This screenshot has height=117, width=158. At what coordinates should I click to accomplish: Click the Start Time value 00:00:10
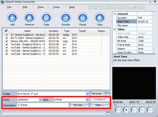[x=143, y=21]
